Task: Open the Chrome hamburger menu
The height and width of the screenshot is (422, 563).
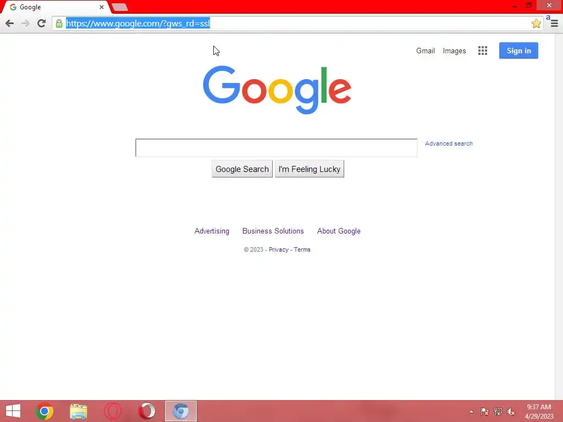Action: coord(554,24)
